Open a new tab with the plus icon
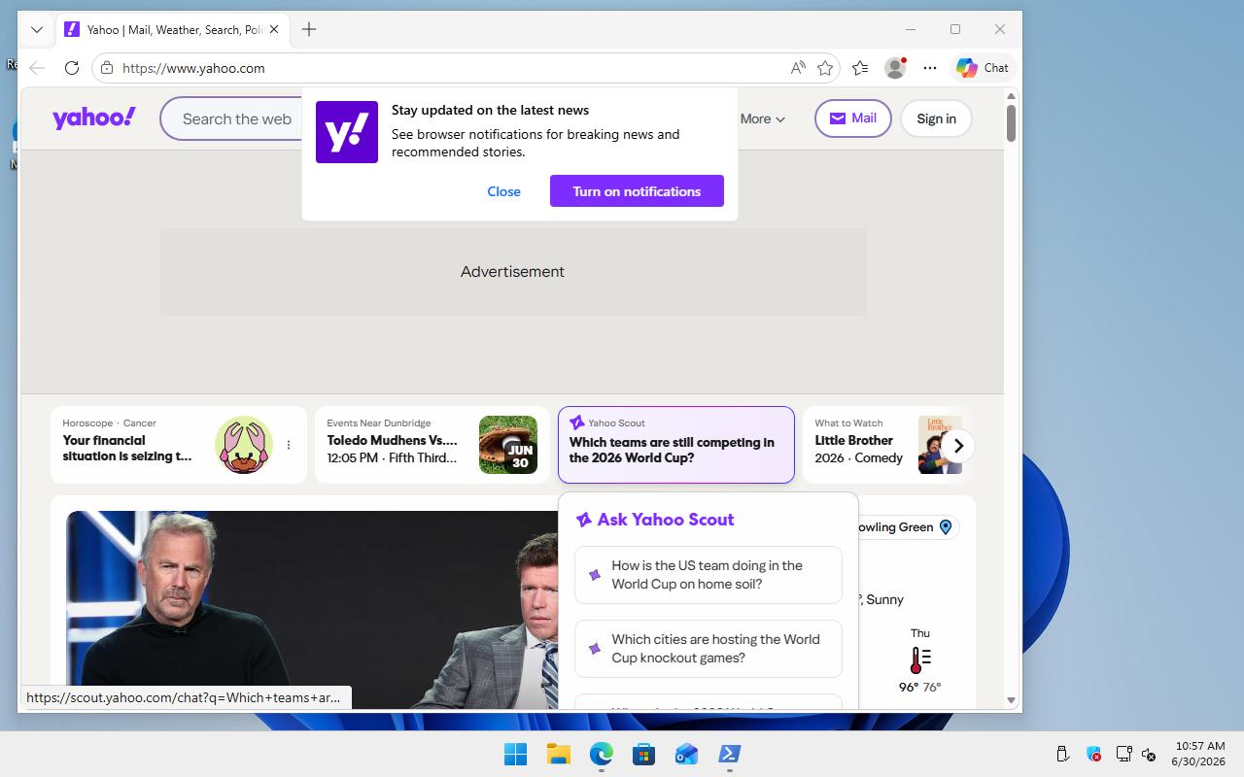Image resolution: width=1244 pixels, height=777 pixels. (x=309, y=29)
